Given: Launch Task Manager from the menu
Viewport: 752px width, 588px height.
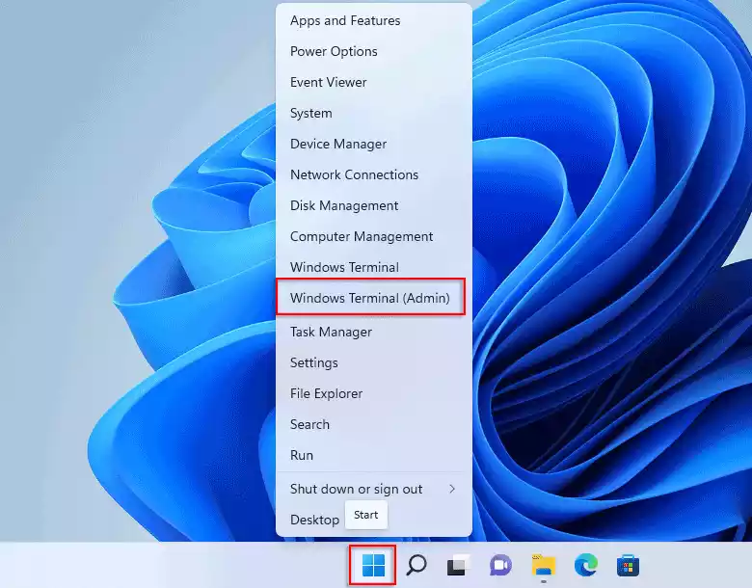Looking at the screenshot, I should tap(331, 332).
